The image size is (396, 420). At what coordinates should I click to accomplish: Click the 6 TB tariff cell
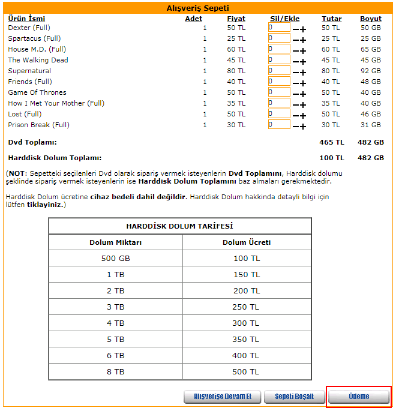(115, 356)
